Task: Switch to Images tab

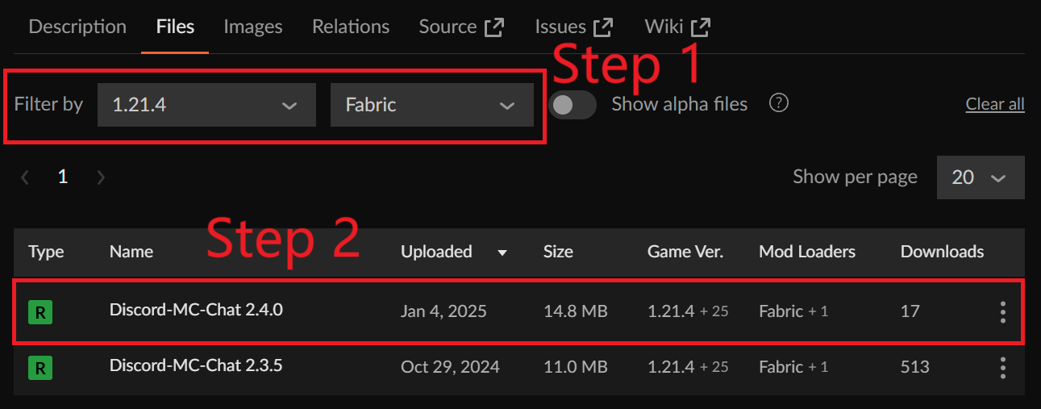Action: (253, 27)
